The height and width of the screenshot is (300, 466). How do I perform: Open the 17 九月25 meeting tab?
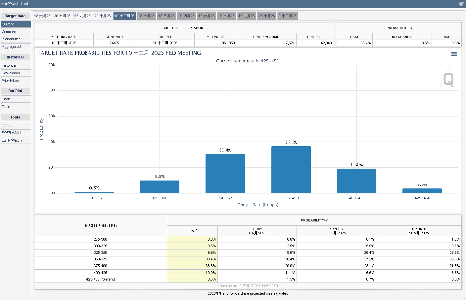[82, 16]
